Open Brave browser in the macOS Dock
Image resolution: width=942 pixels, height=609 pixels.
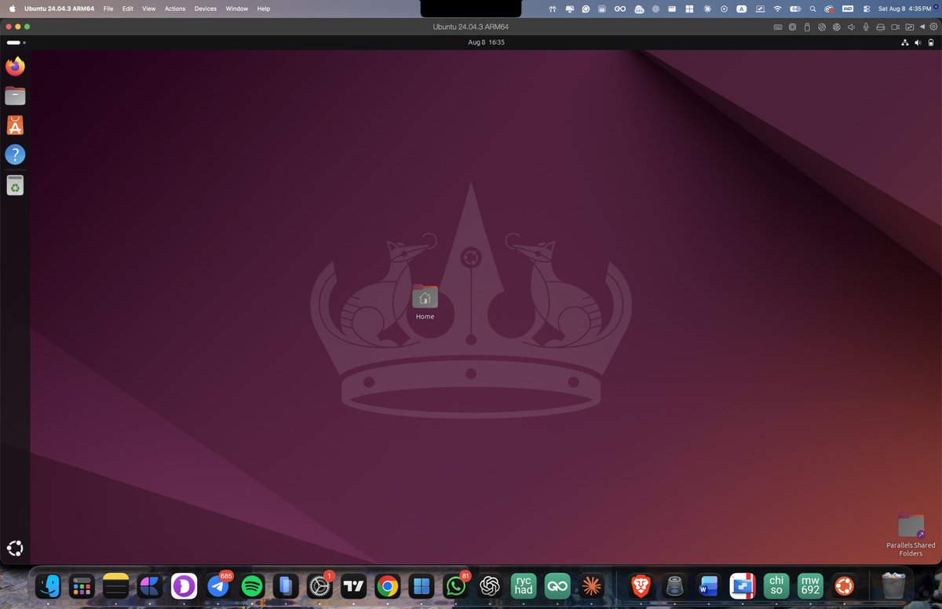(x=641, y=585)
